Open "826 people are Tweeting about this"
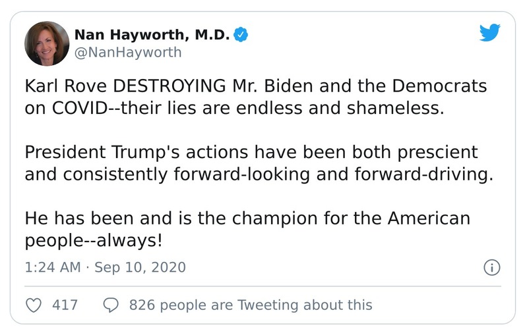 (251, 305)
